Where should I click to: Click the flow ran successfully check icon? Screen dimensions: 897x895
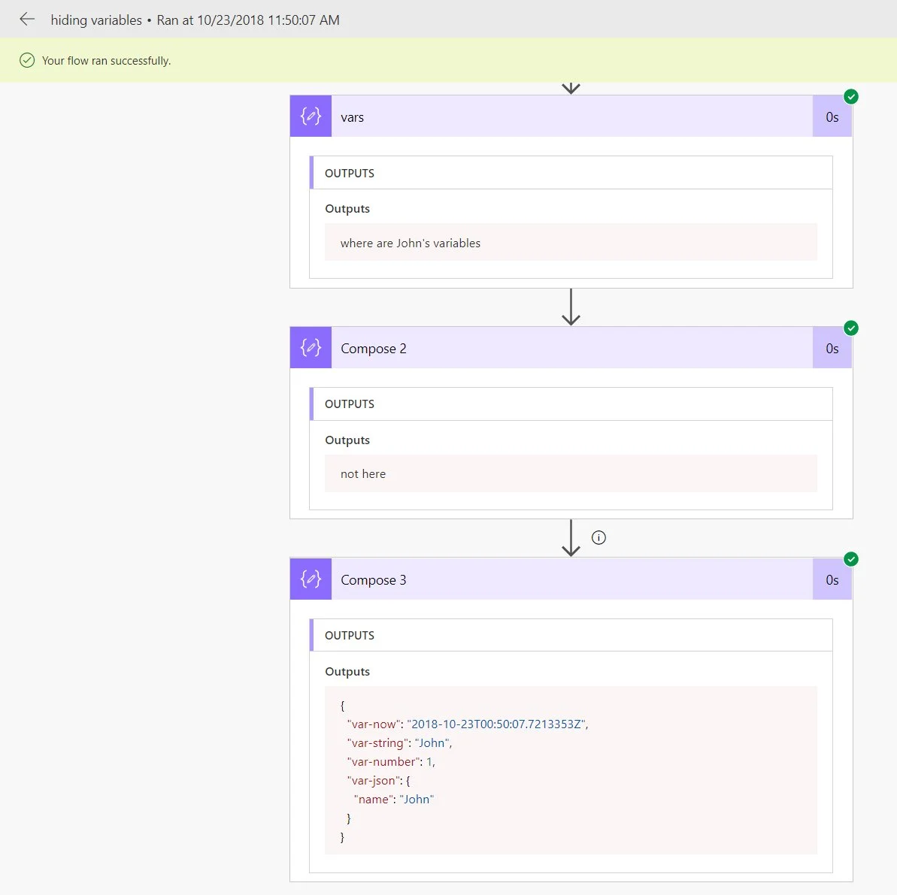27,61
